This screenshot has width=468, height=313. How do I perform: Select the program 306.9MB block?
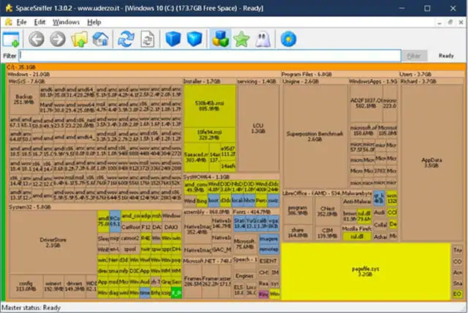pyautogui.click(x=298, y=210)
